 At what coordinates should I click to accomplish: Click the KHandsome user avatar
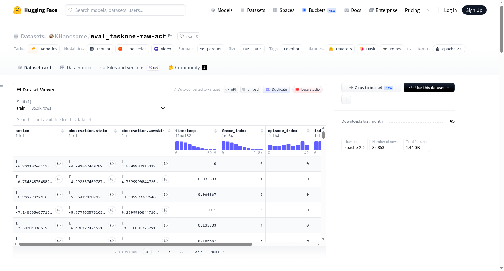point(51,36)
